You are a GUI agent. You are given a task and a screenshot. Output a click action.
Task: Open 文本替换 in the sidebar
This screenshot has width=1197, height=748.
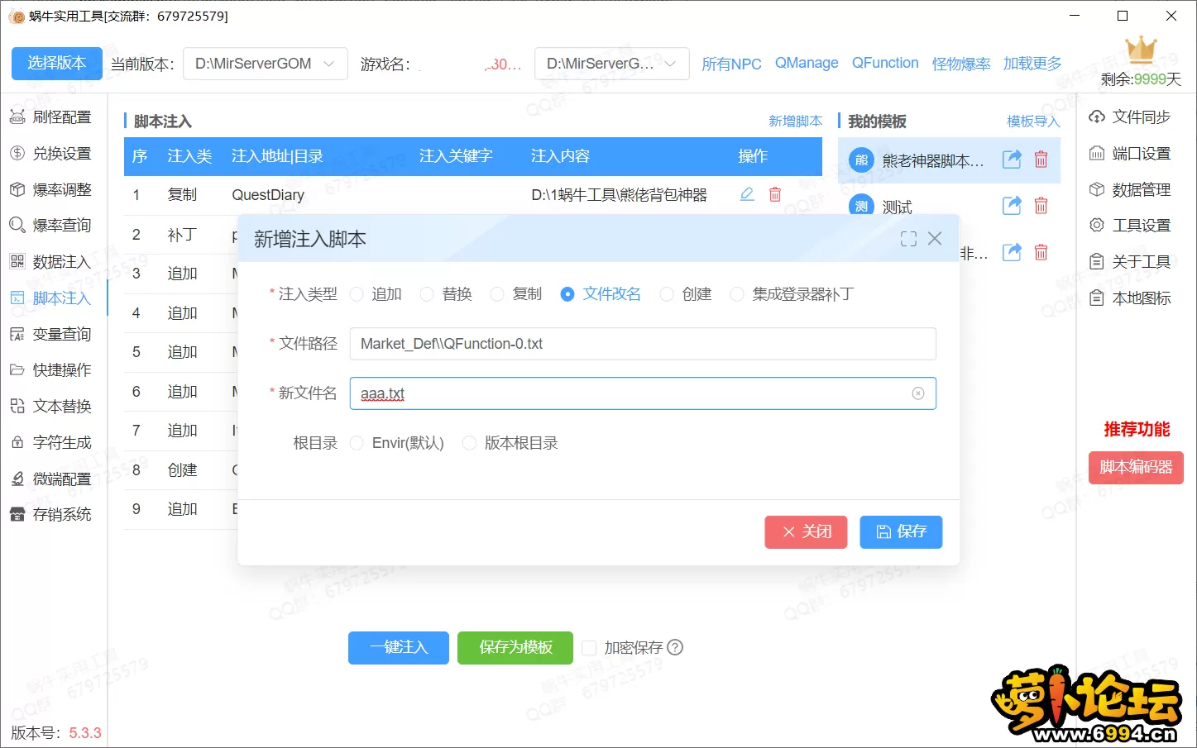[51, 407]
